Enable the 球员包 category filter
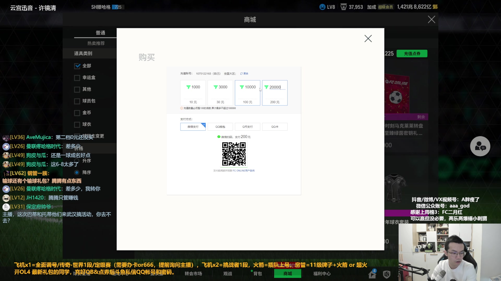Viewport: 501px width, 281px height. 77,101
